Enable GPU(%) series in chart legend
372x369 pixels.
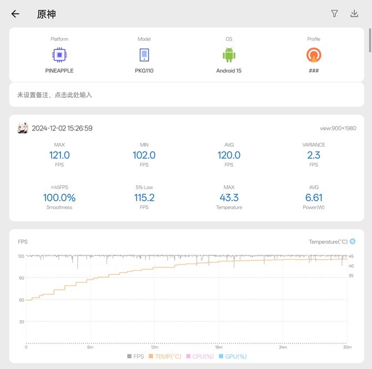coord(232,356)
